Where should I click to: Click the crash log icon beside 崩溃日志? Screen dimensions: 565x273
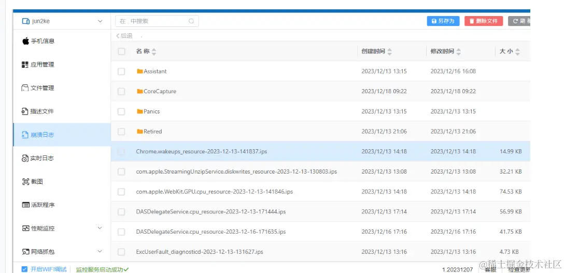[25, 135]
